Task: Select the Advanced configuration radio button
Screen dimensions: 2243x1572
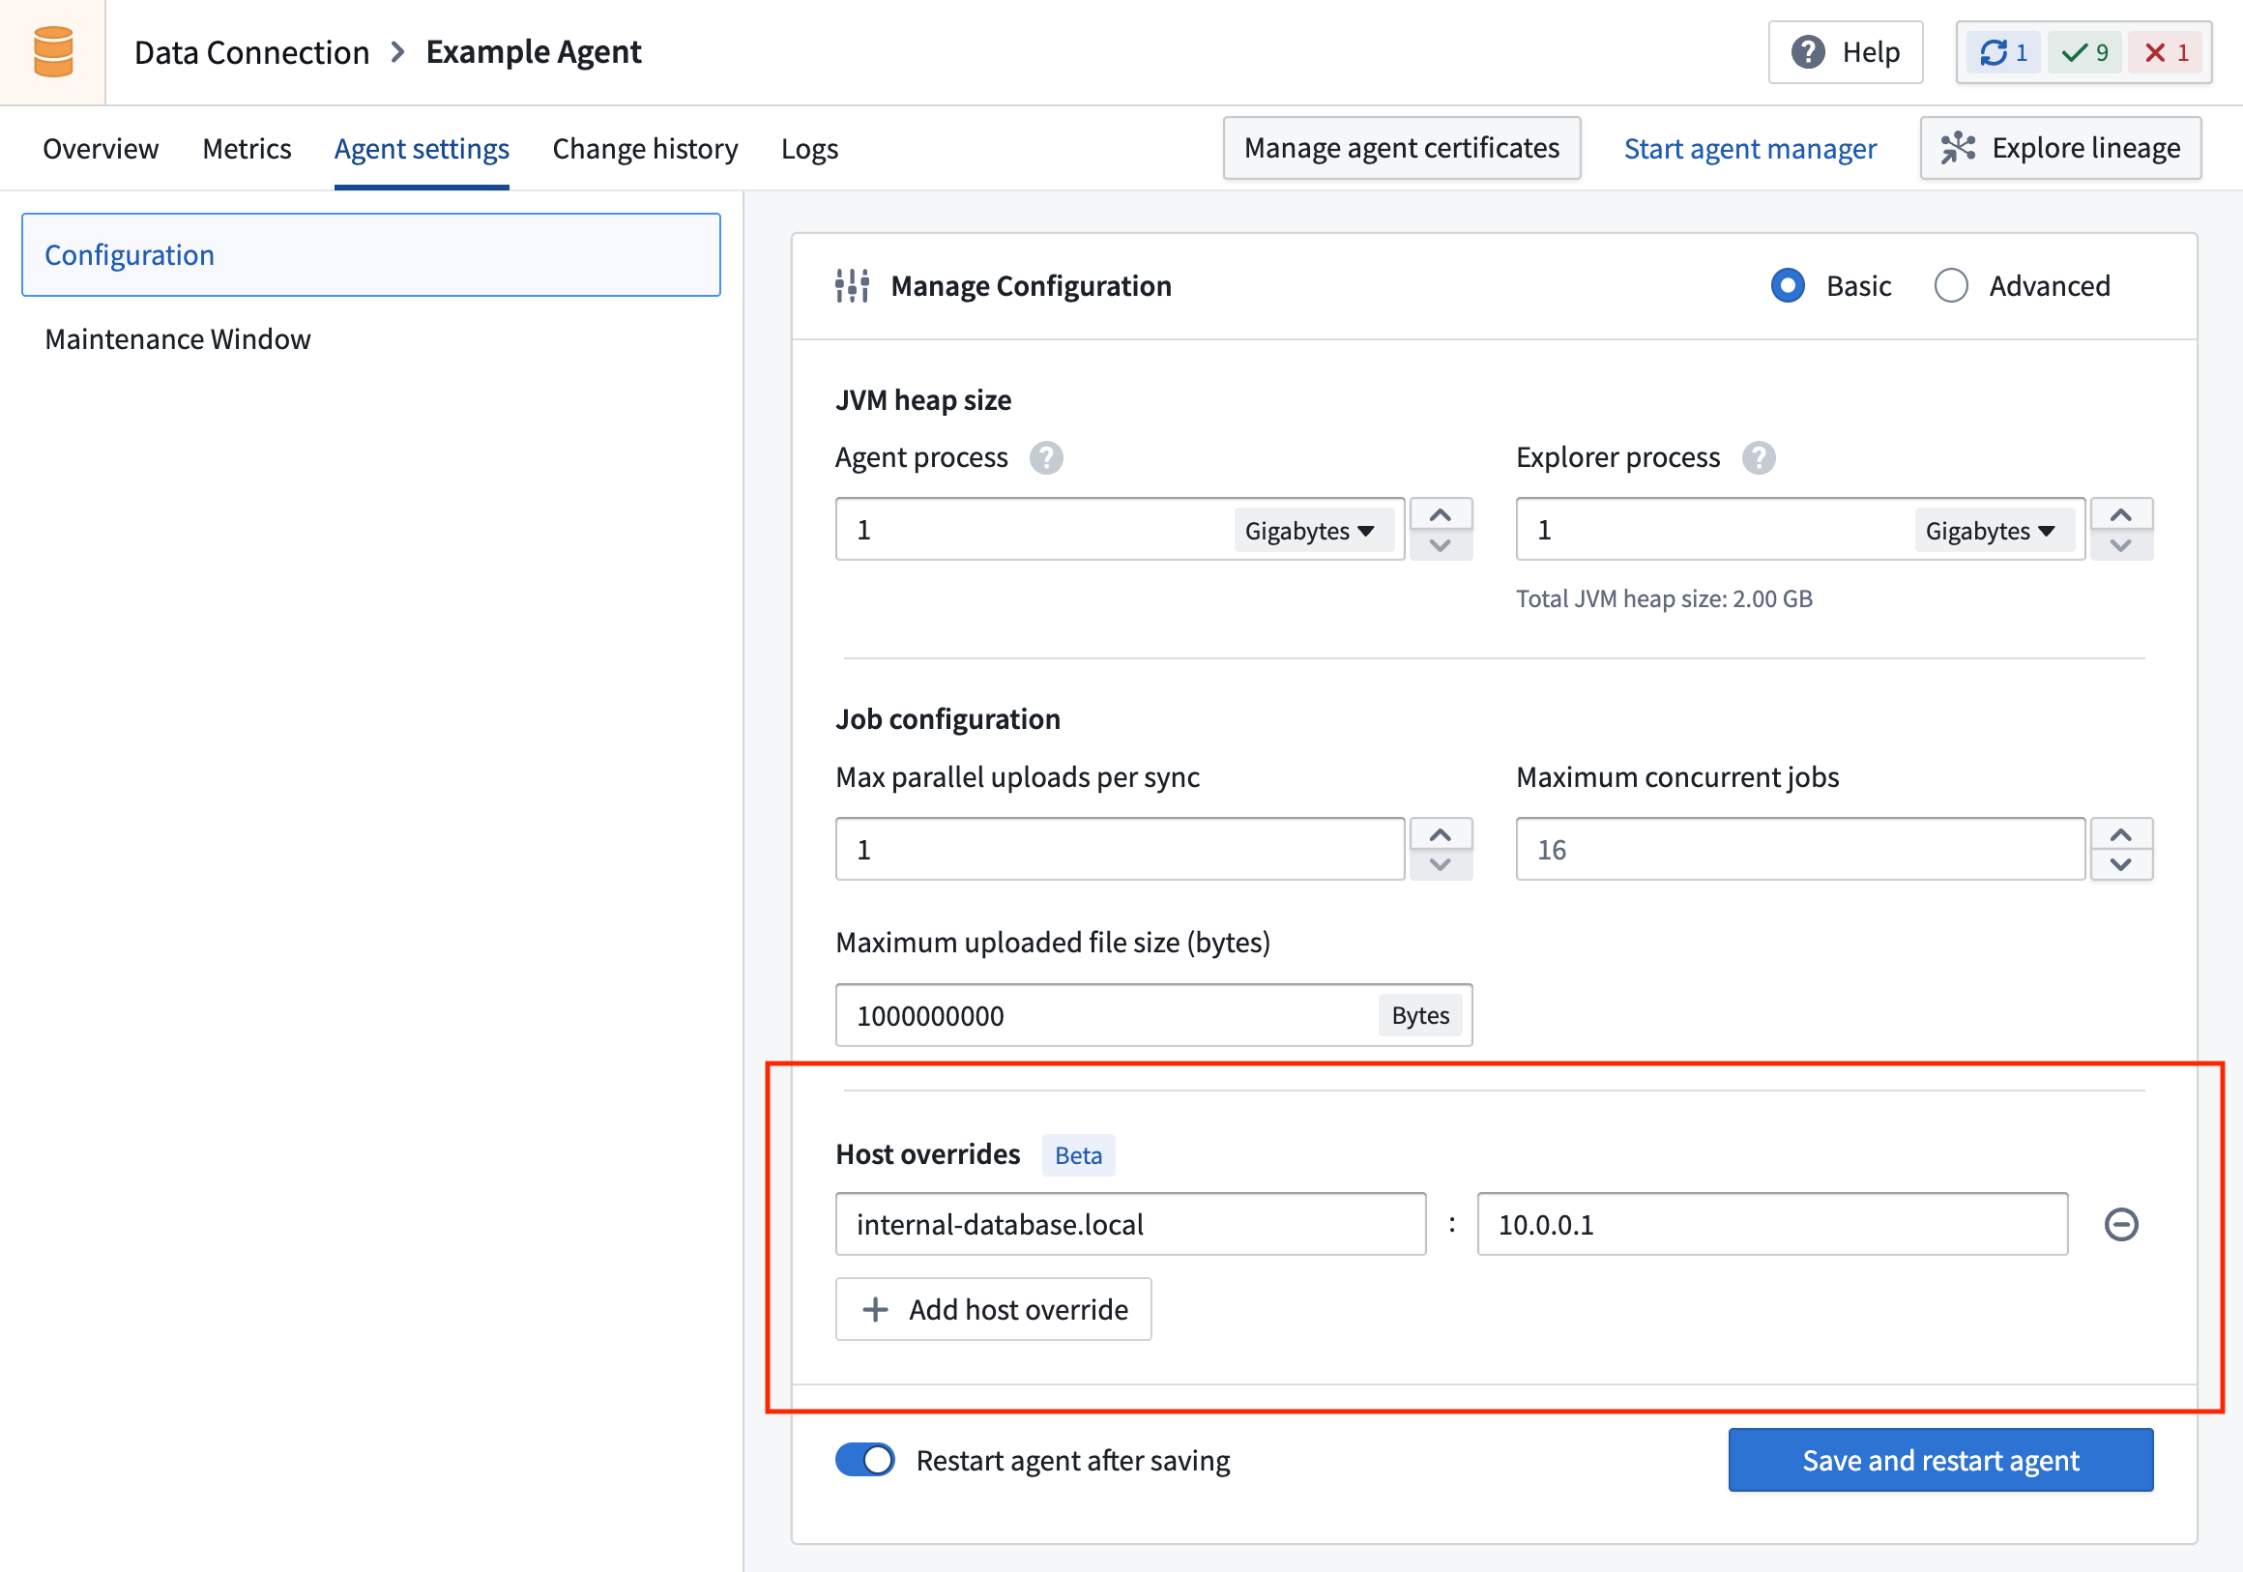Action: click(x=1951, y=285)
